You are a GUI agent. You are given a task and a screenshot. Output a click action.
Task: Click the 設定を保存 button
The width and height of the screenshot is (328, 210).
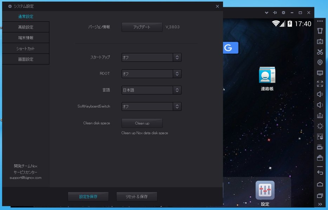point(88,197)
